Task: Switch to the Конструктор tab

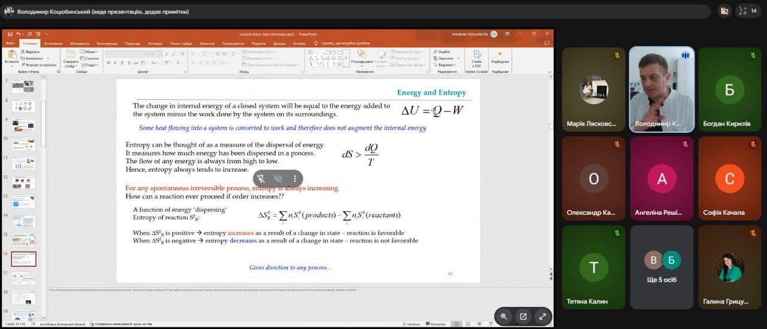Action: (x=107, y=43)
